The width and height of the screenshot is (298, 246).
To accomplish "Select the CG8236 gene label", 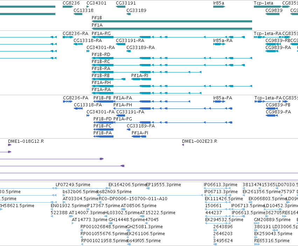I will click(71, 3).
